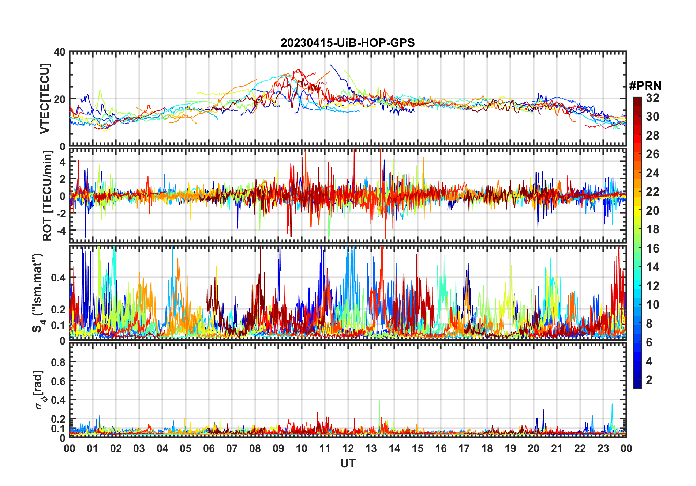The image size is (696, 486).
Task: Select the VTEC[TECU] y-axis label
Action: point(45,99)
